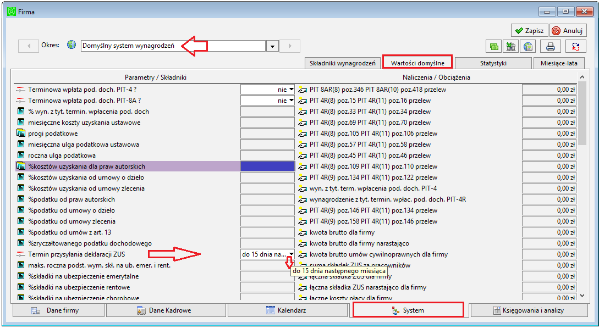
Task: Select row '%składki na ubezpieczenie rentowe'
Action: coord(128,287)
